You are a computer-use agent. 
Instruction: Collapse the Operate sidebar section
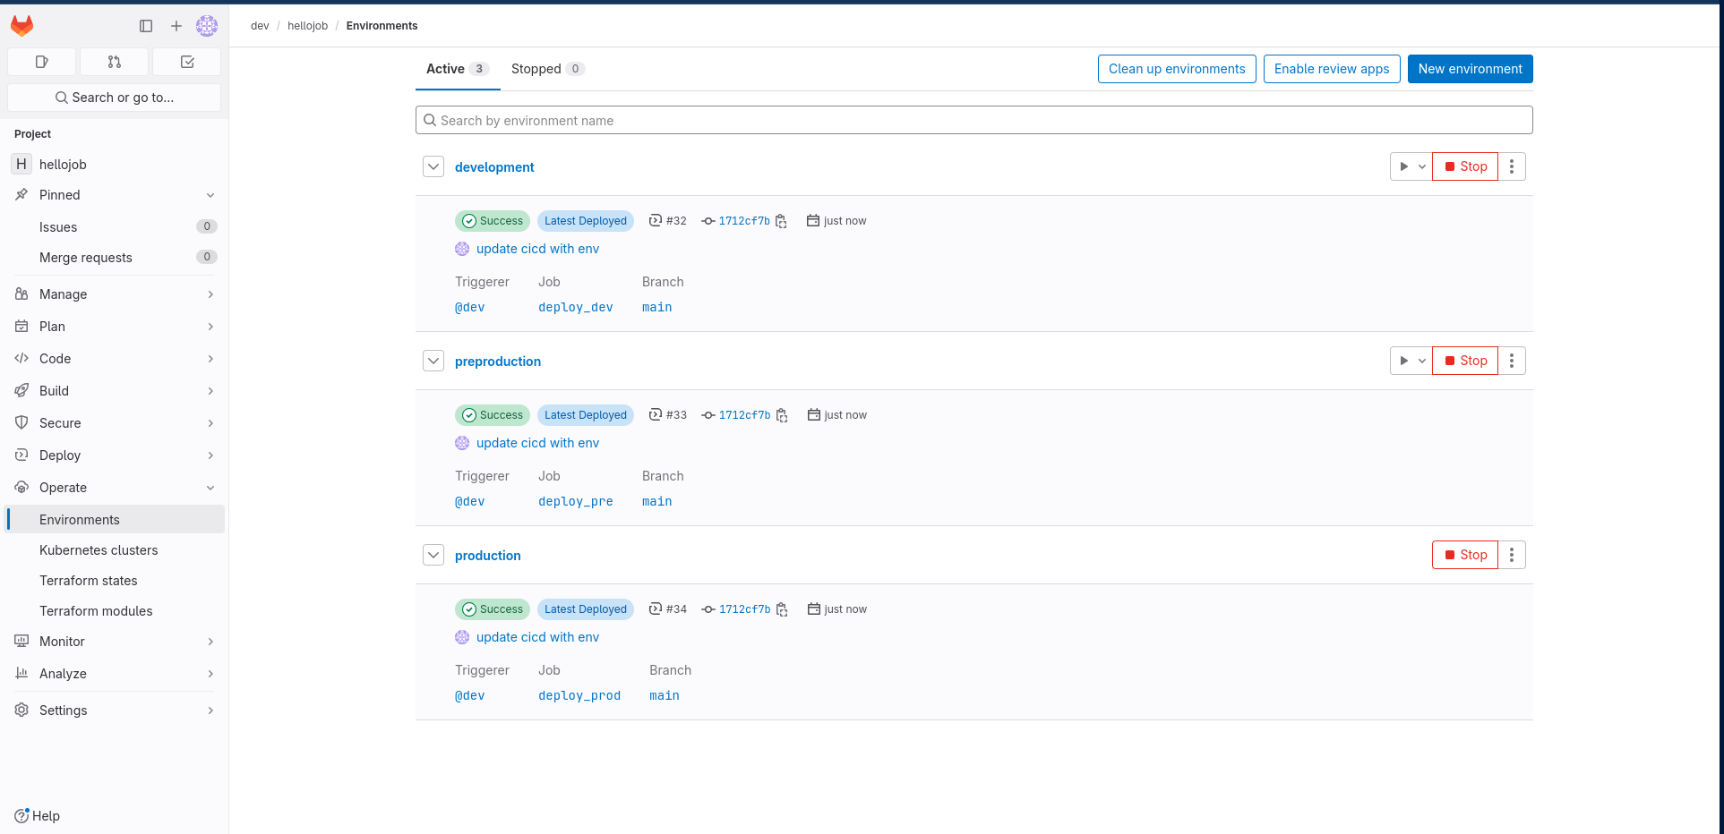[115, 488]
